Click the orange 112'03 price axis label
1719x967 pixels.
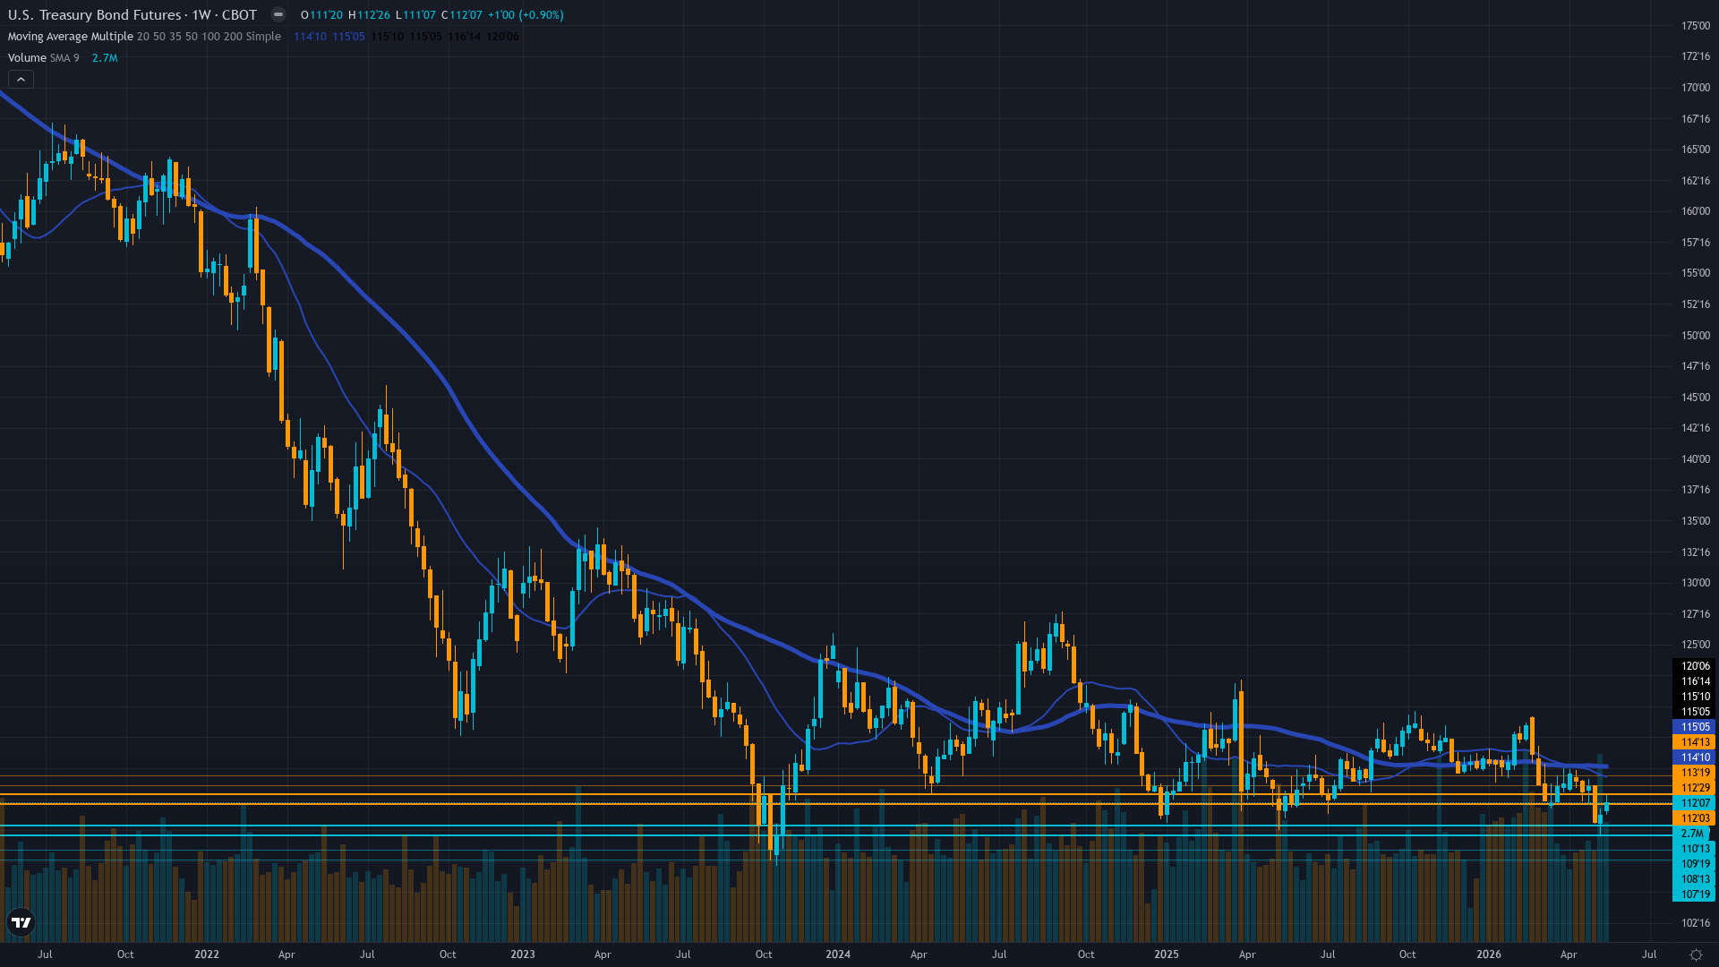pyautogui.click(x=1694, y=818)
